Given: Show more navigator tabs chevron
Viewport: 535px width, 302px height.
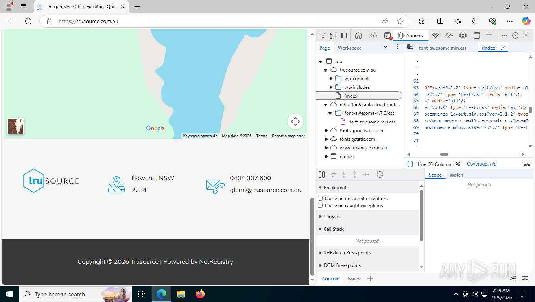Looking at the screenshot, I should coord(386,47).
